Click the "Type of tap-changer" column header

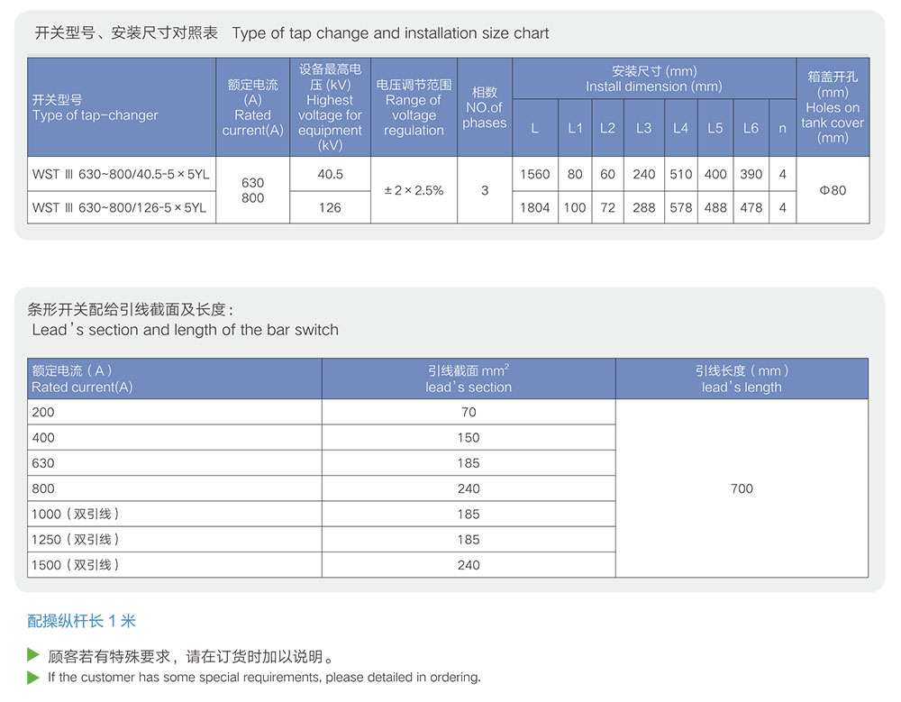tap(95, 107)
